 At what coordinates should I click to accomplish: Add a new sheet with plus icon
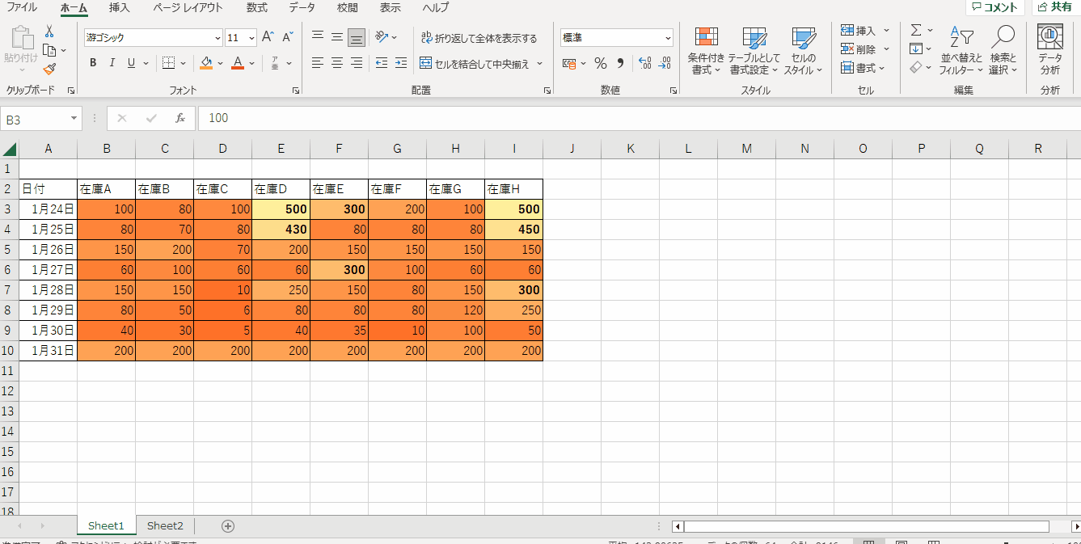[228, 526]
